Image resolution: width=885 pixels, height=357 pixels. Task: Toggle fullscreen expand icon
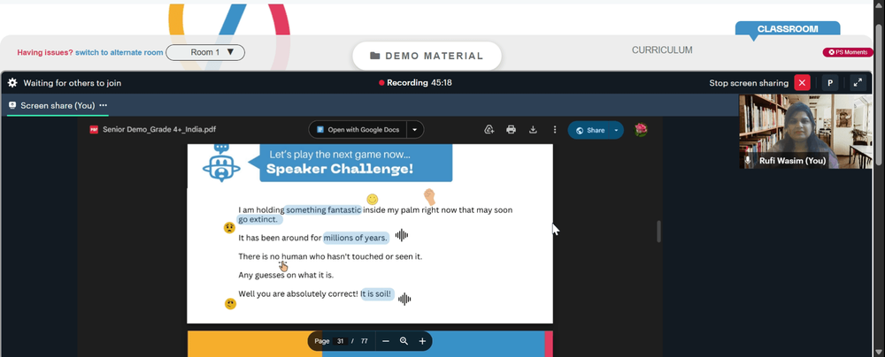[x=858, y=83]
